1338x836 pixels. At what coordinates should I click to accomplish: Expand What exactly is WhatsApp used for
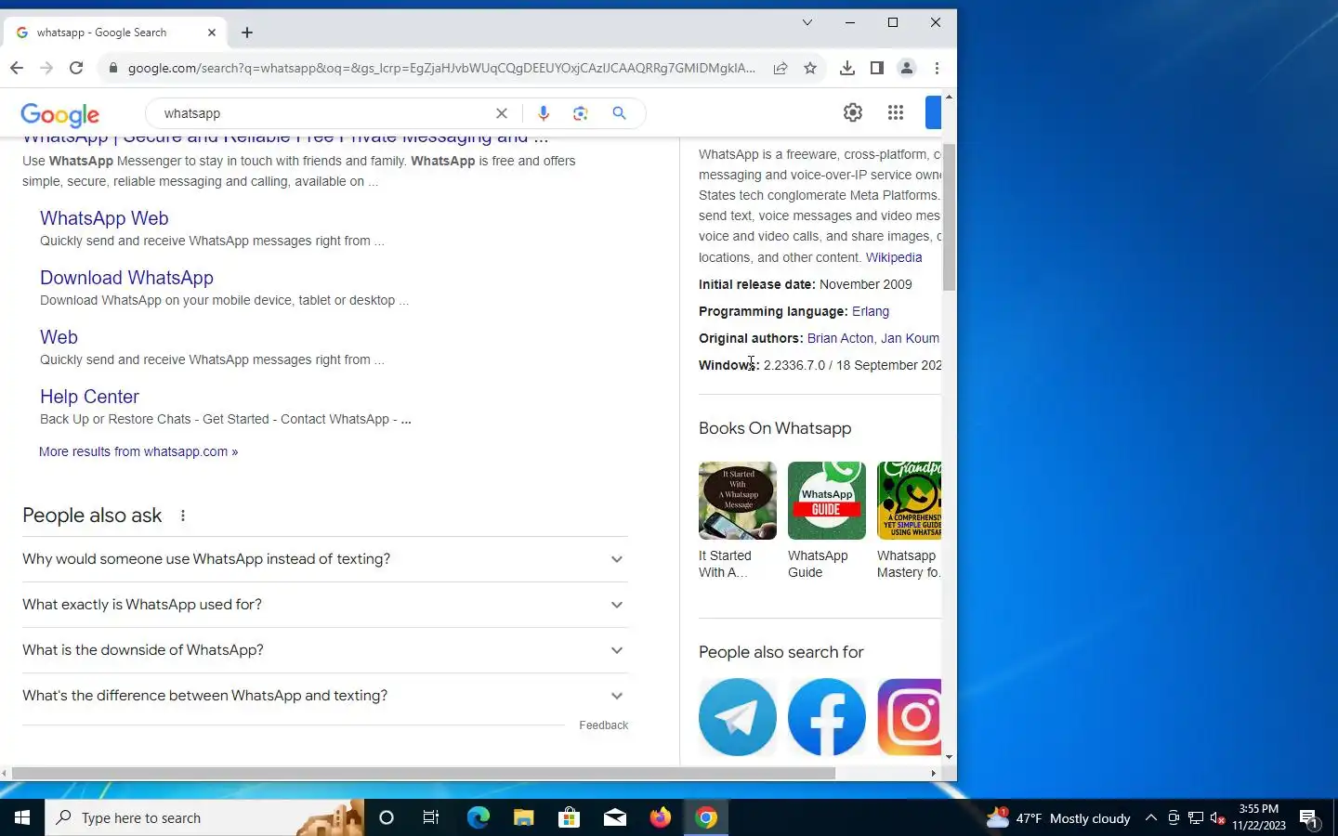click(x=325, y=605)
